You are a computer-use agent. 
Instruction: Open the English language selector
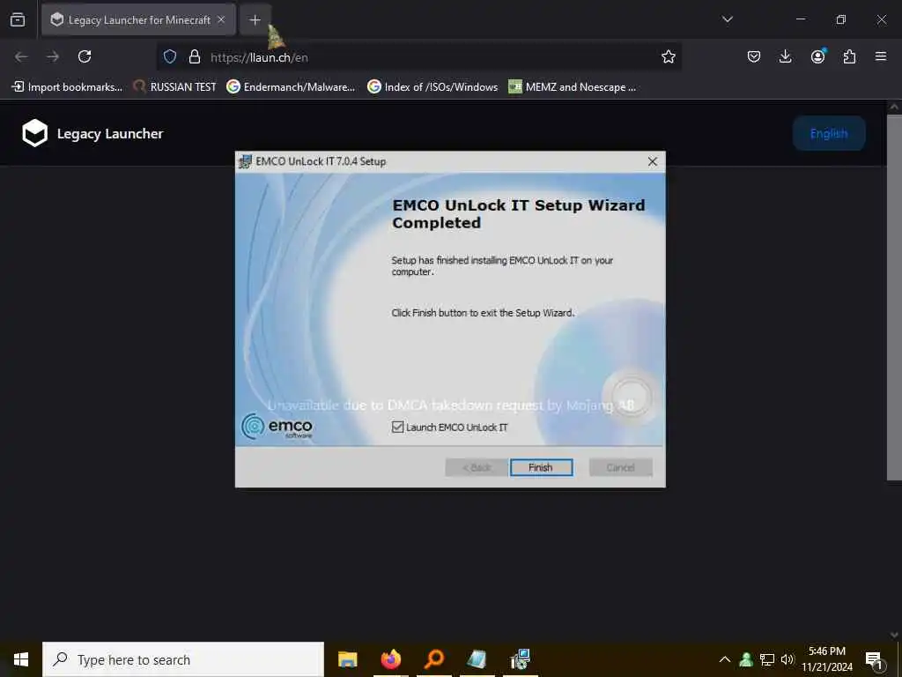(828, 134)
